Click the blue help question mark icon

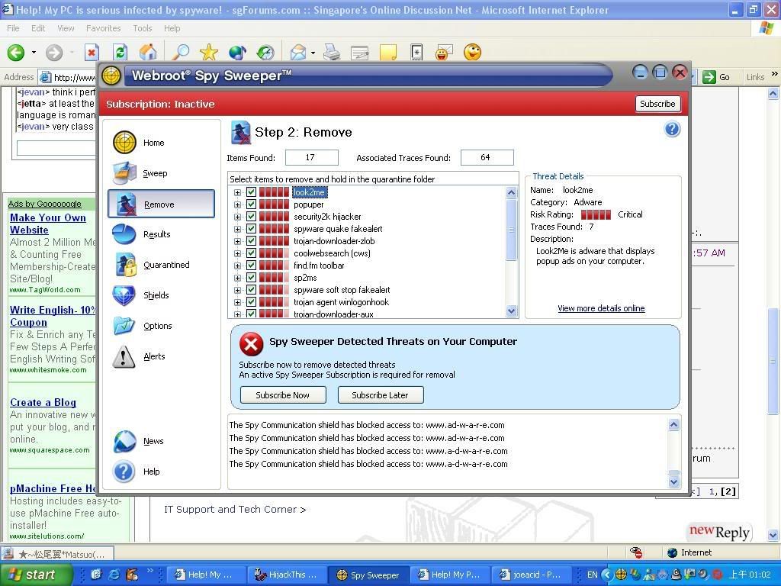point(672,129)
